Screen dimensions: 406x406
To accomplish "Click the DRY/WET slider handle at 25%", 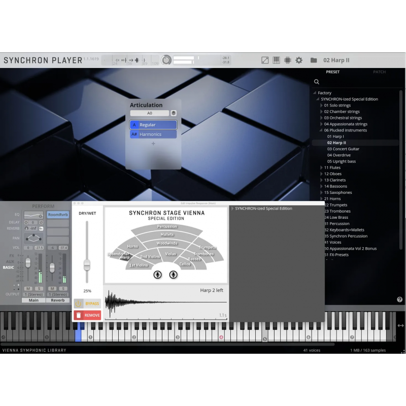I will pos(86,264).
